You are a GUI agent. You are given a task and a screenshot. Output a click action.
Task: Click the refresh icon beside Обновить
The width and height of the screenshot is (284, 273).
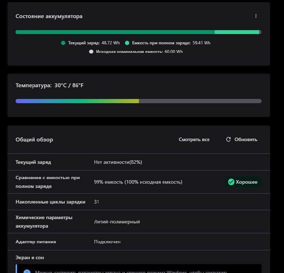[228, 139]
